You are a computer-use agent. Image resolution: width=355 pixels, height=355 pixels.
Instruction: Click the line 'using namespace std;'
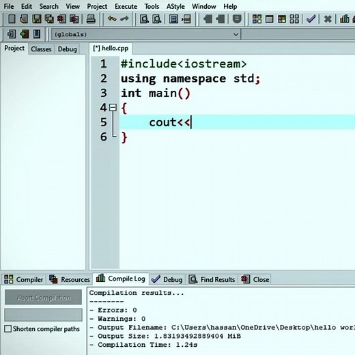[190, 79]
